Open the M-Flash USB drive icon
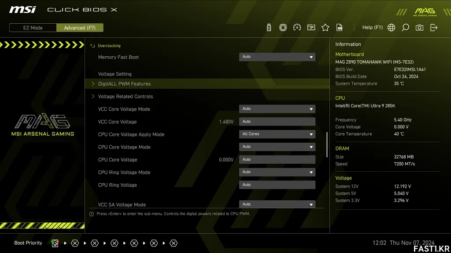 point(269,28)
